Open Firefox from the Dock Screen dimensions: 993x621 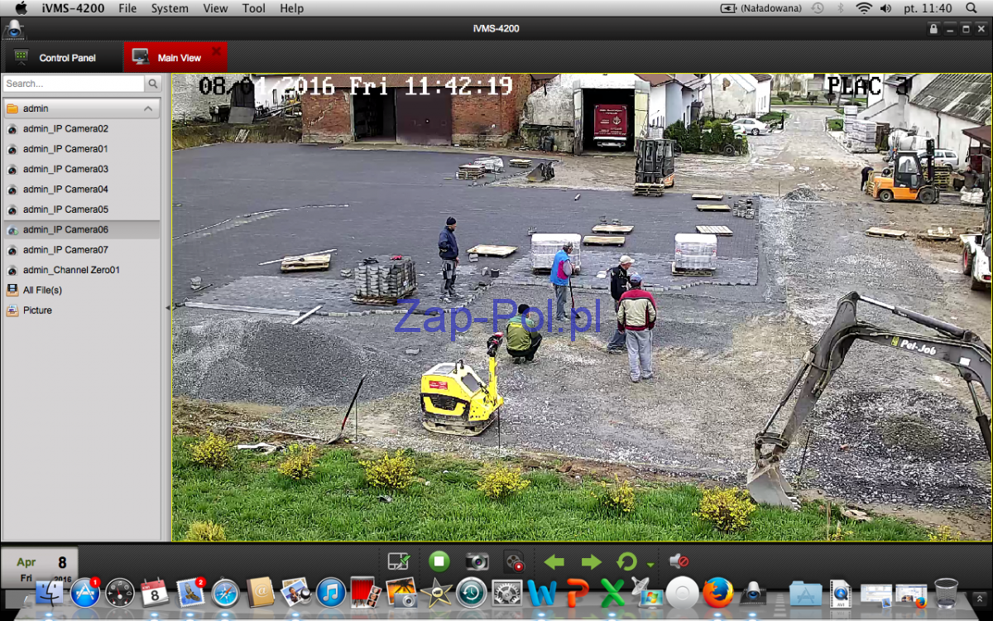click(x=717, y=593)
